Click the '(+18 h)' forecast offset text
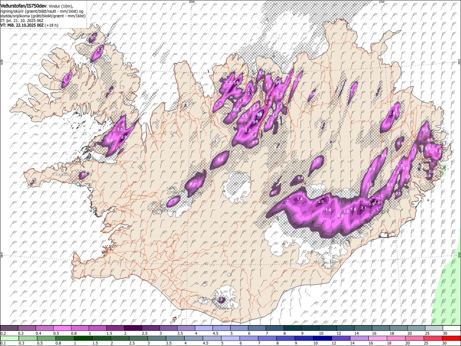Viewport: 461px width, 346px height. [52, 25]
